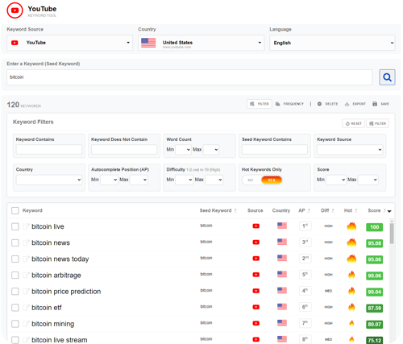Screen dimensions: 403x344
Task: Click US flag icon in bitcoin news row
Action: pos(282,242)
